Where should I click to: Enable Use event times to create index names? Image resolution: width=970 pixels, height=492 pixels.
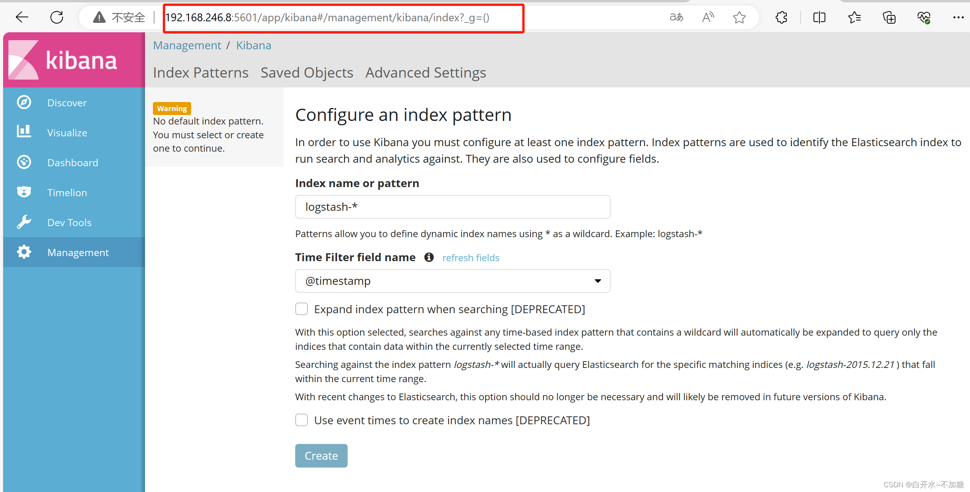point(302,420)
